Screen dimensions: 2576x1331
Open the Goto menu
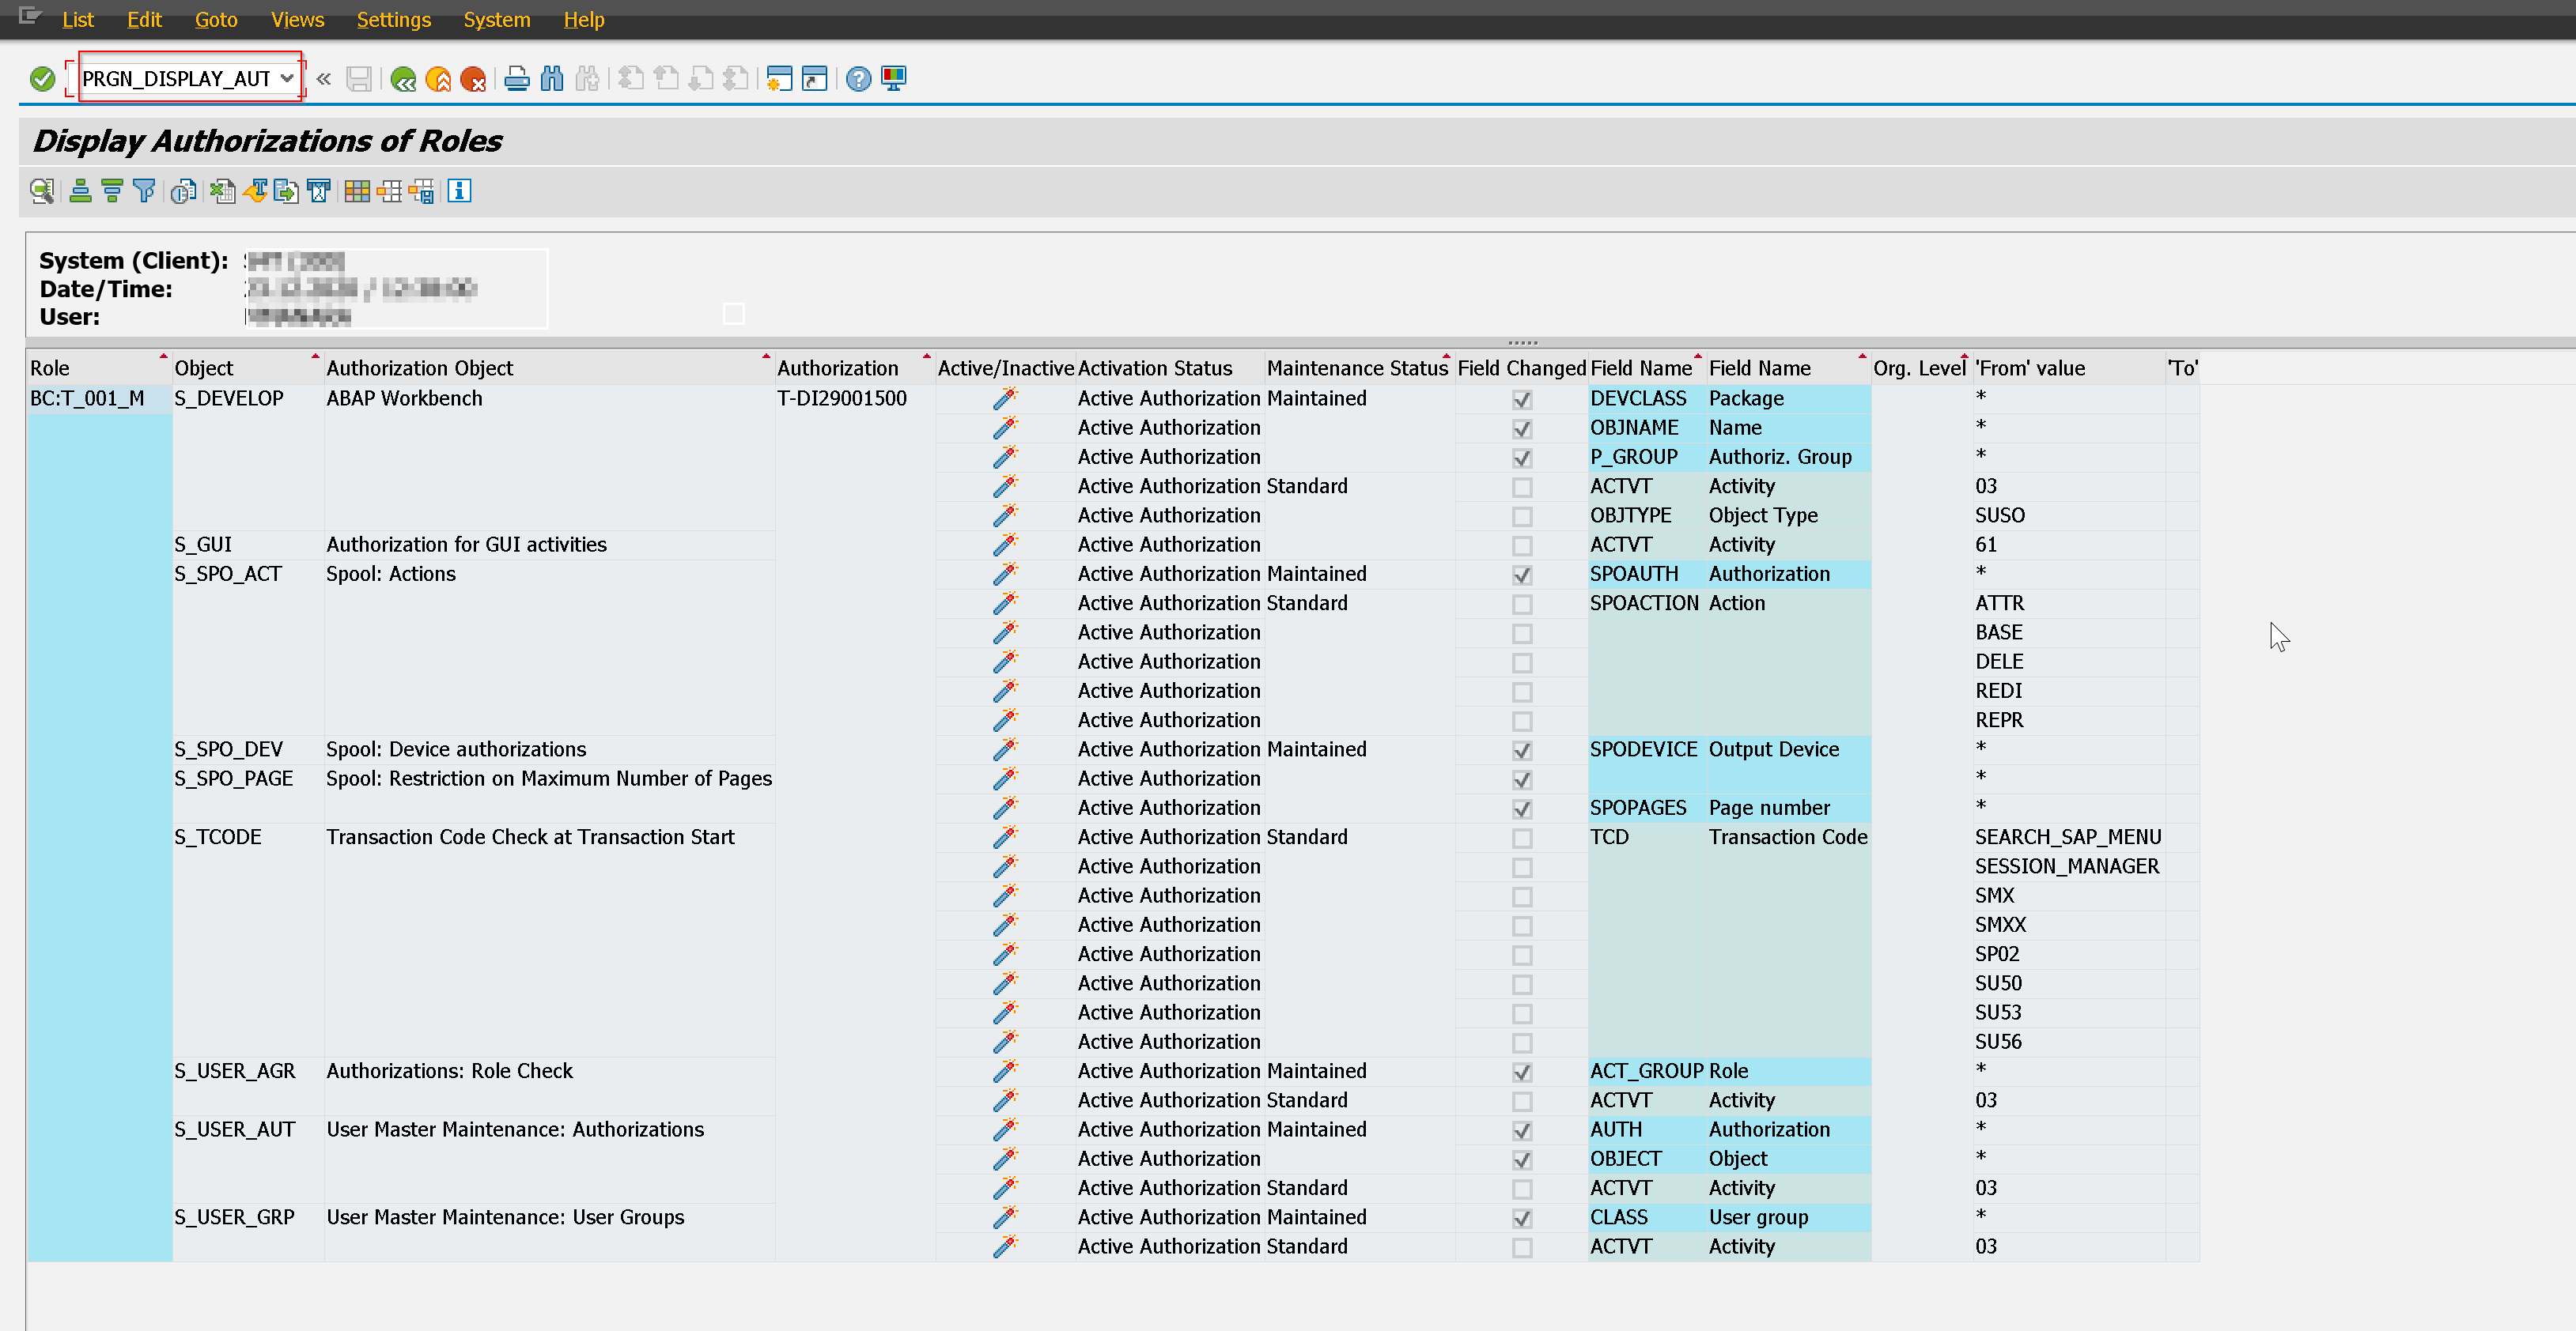tap(215, 20)
